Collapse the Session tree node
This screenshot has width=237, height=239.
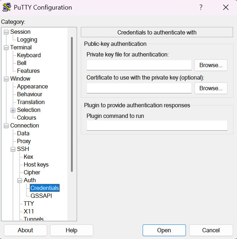(6, 32)
